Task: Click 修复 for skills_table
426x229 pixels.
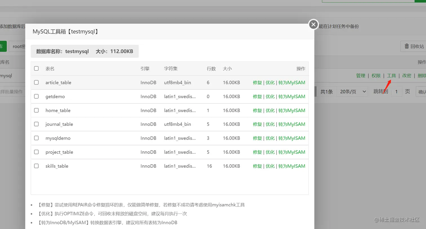Action: [257, 166]
